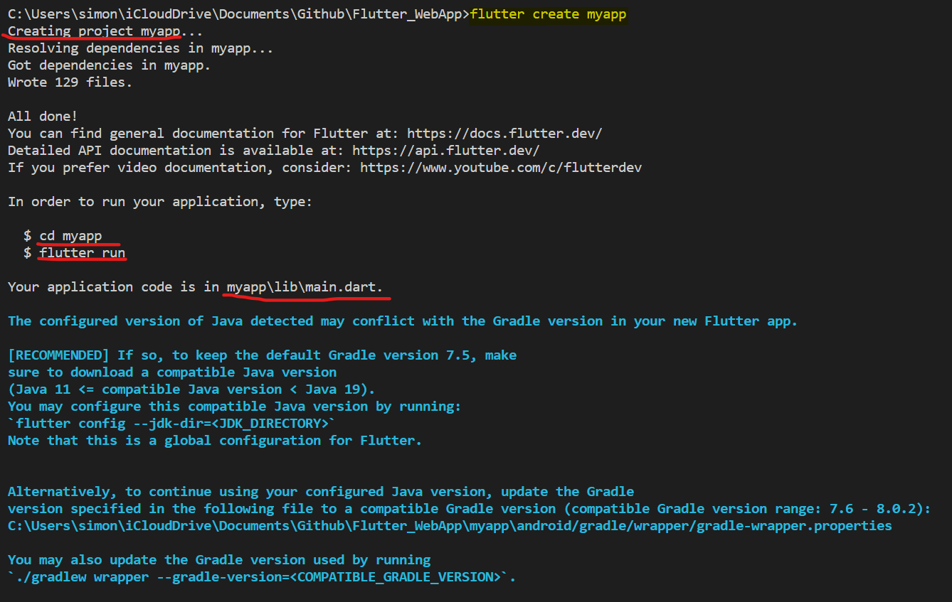Click the 'flutter config --jdk-dir=<JDK_DIRECTORY>' command
The image size is (952, 602).
pos(171,424)
